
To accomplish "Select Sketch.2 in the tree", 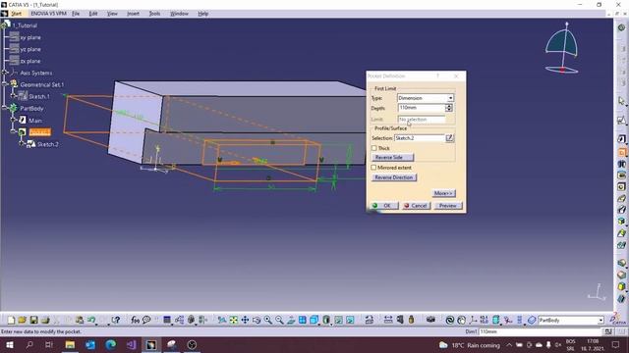I will (x=48, y=144).
